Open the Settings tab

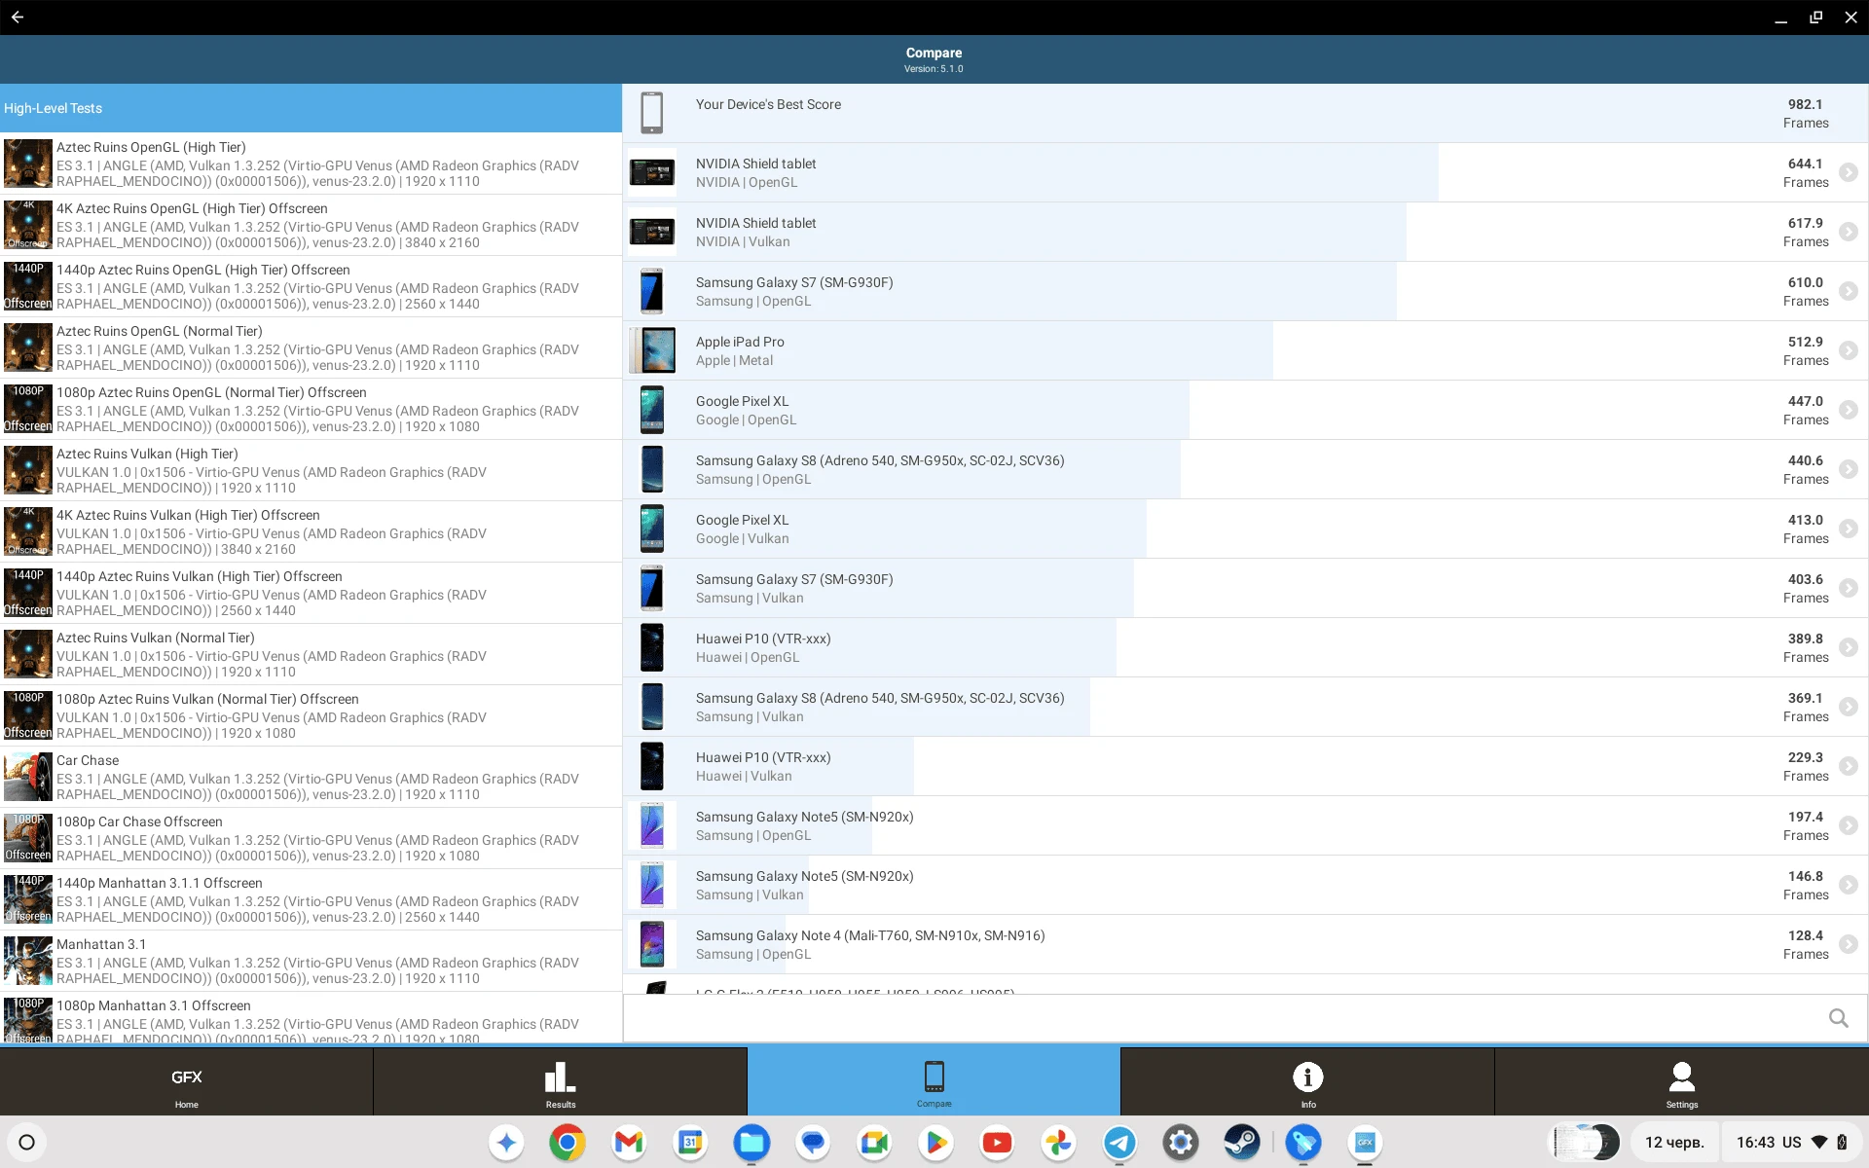pos(1681,1081)
